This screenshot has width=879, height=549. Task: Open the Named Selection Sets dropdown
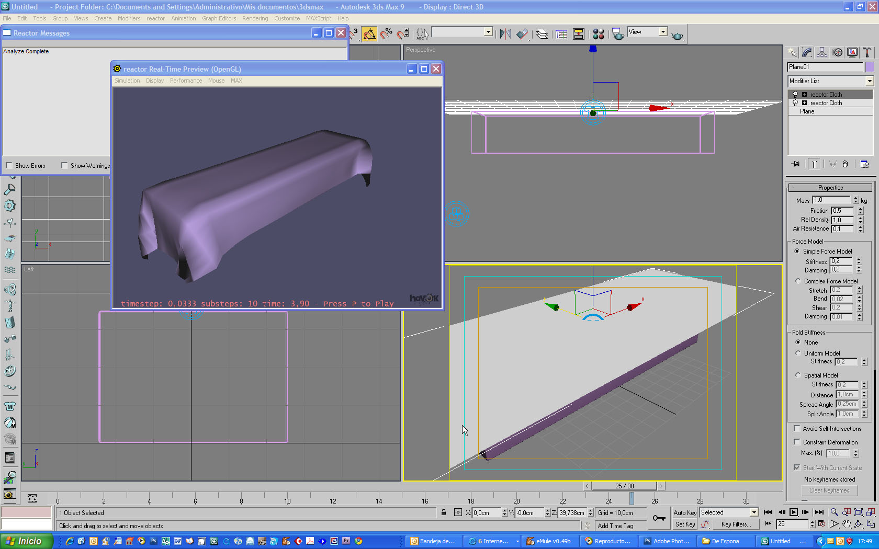click(488, 32)
